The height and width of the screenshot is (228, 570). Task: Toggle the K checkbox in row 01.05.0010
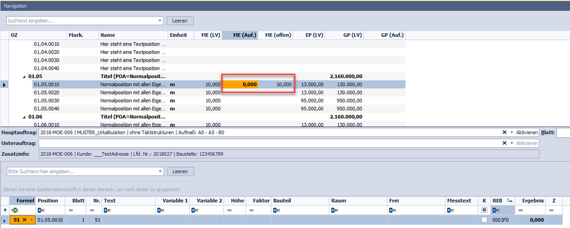[x=484, y=220]
